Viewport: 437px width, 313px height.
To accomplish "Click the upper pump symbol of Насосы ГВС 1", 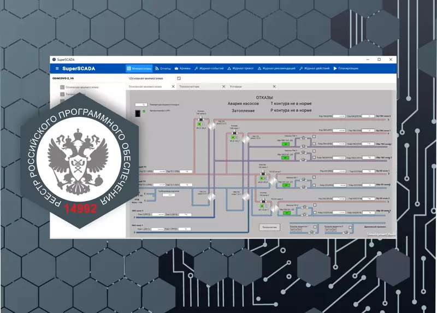I will point(304,138).
